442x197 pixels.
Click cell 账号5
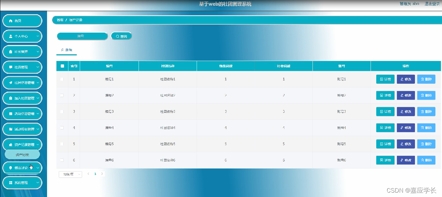coord(342,144)
